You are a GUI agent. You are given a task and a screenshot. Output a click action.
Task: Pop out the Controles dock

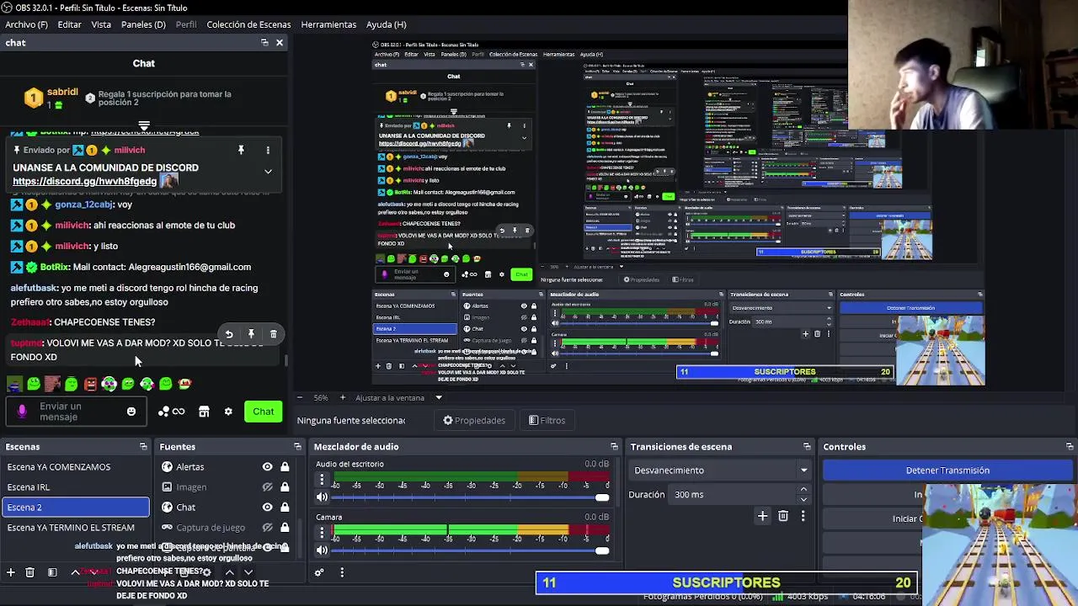1070,447
